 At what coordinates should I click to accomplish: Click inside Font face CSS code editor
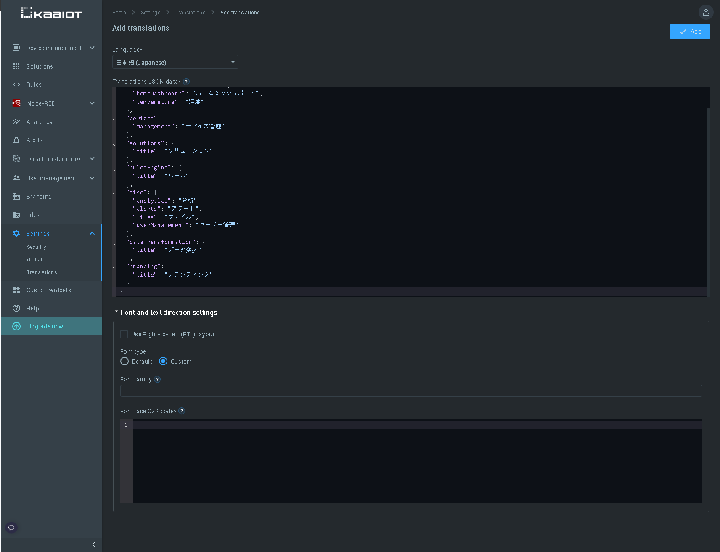pyautogui.click(x=417, y=462)
